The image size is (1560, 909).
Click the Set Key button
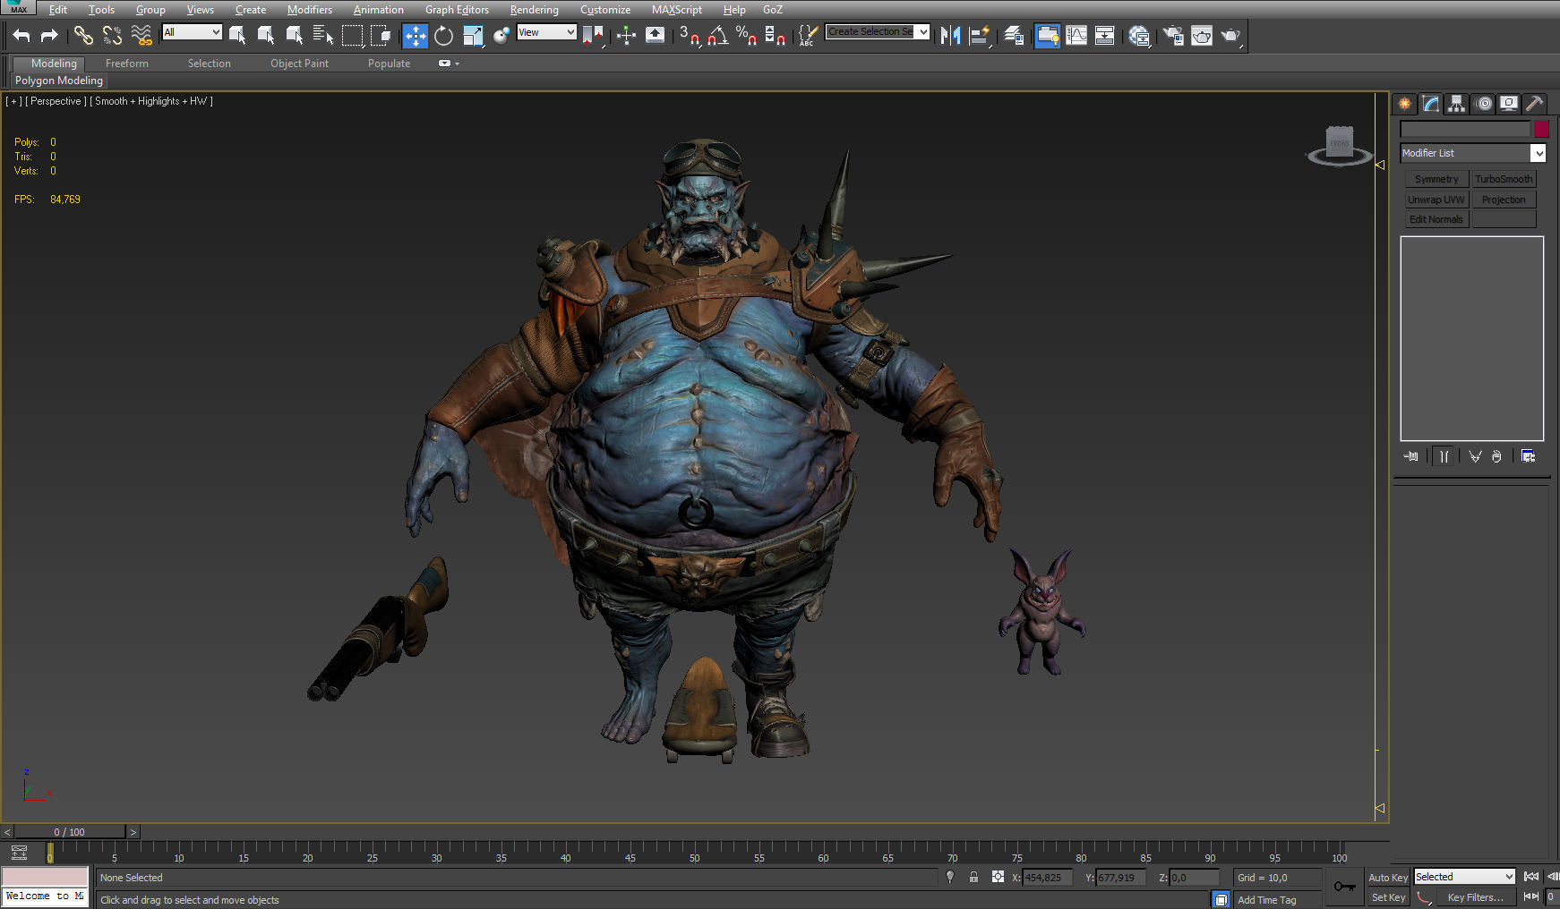pyautogui.click(x=1389, y=897)
